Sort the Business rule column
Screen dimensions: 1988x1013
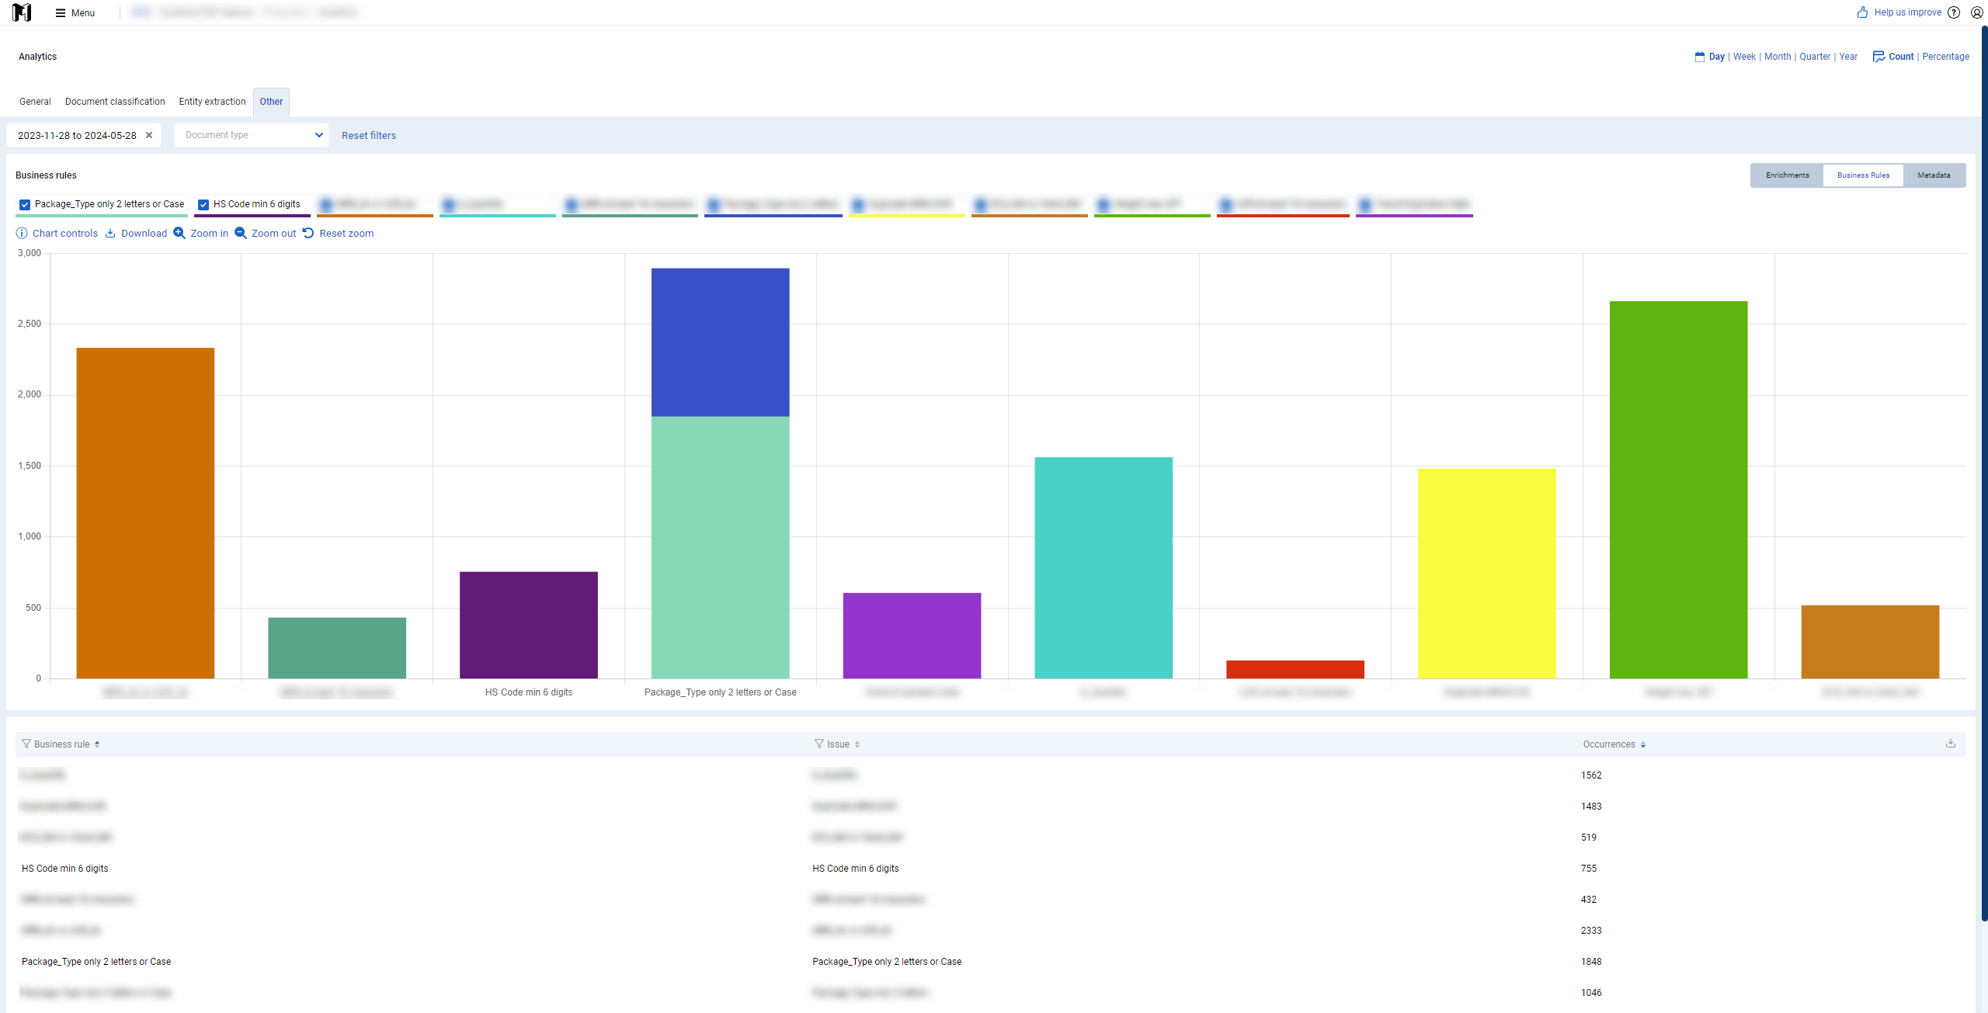(x=97, y=744)
